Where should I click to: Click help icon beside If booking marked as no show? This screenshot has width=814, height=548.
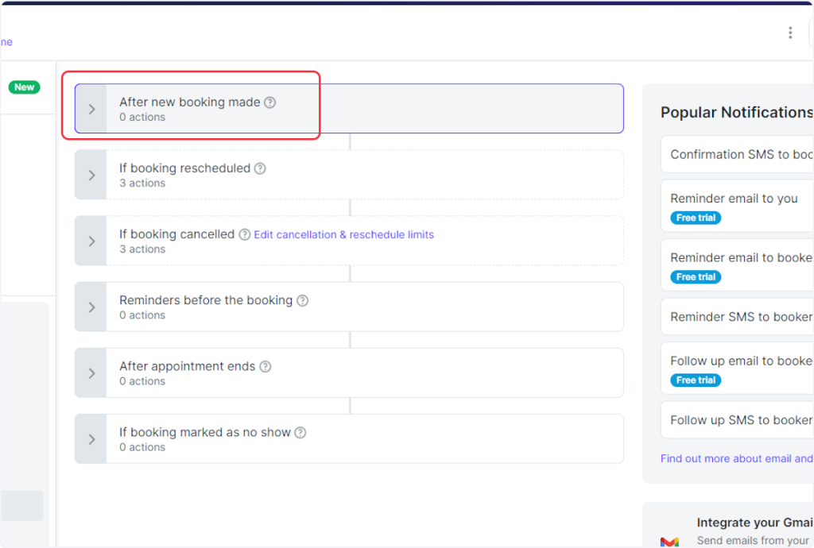click(300, 433)
